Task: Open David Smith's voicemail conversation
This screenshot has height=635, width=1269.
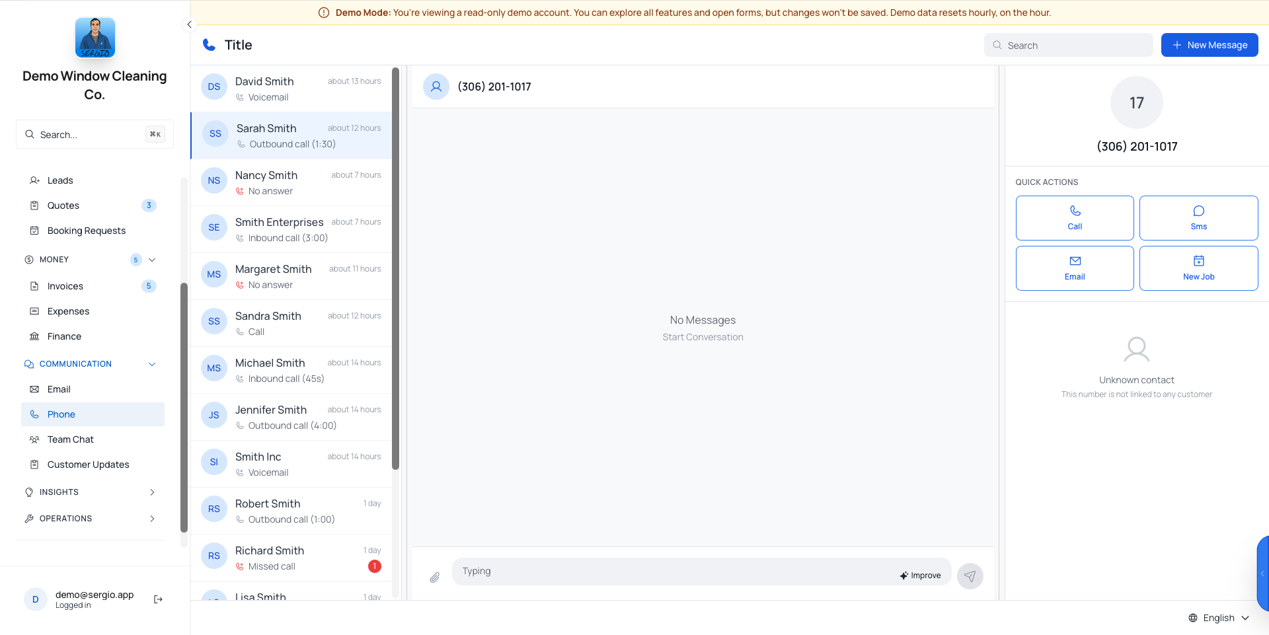Action: (x=291, y=89)
